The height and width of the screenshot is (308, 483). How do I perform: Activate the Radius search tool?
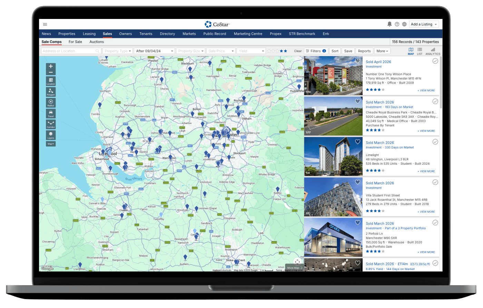pyautogui.click(x=51, y=103)
